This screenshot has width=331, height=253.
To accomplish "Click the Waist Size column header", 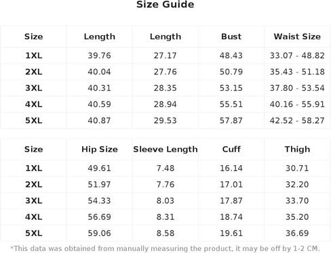I will click(297, 37).
